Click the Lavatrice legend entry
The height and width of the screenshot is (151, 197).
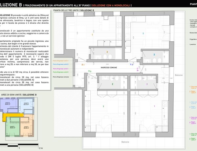[x=193, y=44]
